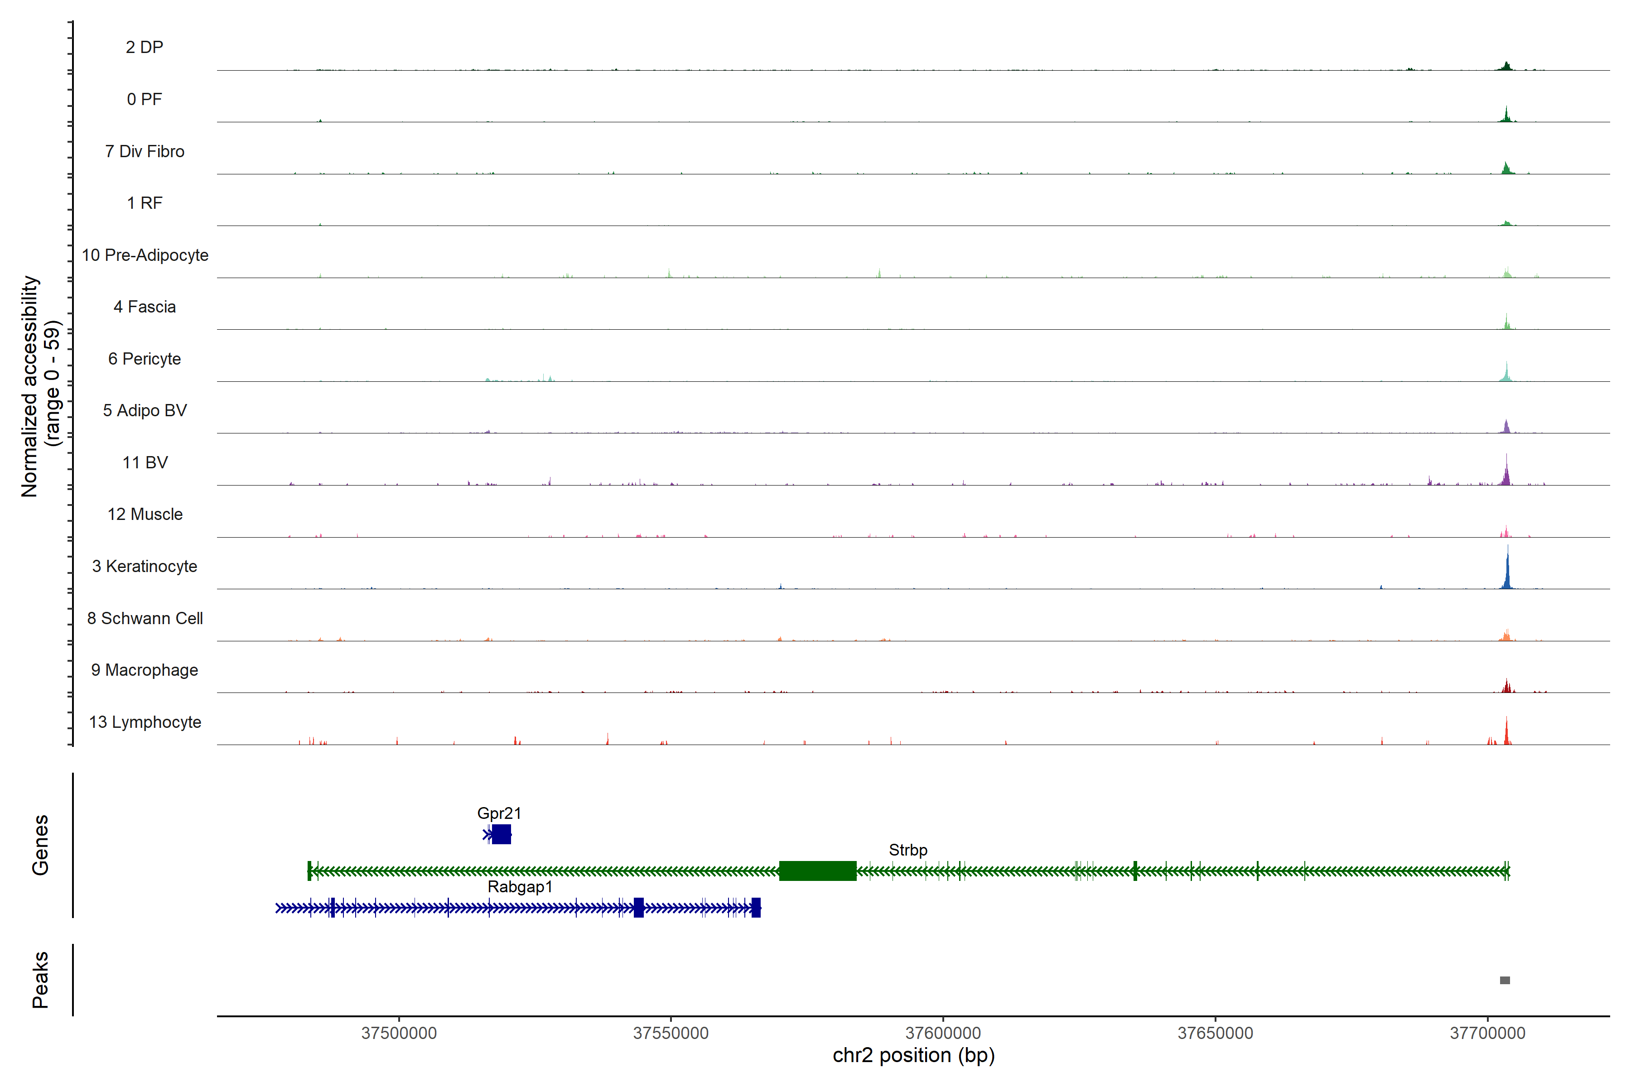This screenshot has height=1087, width=1631.
Task: Click the 37700000 x-axis tick label
Action: point(1487,1033)
